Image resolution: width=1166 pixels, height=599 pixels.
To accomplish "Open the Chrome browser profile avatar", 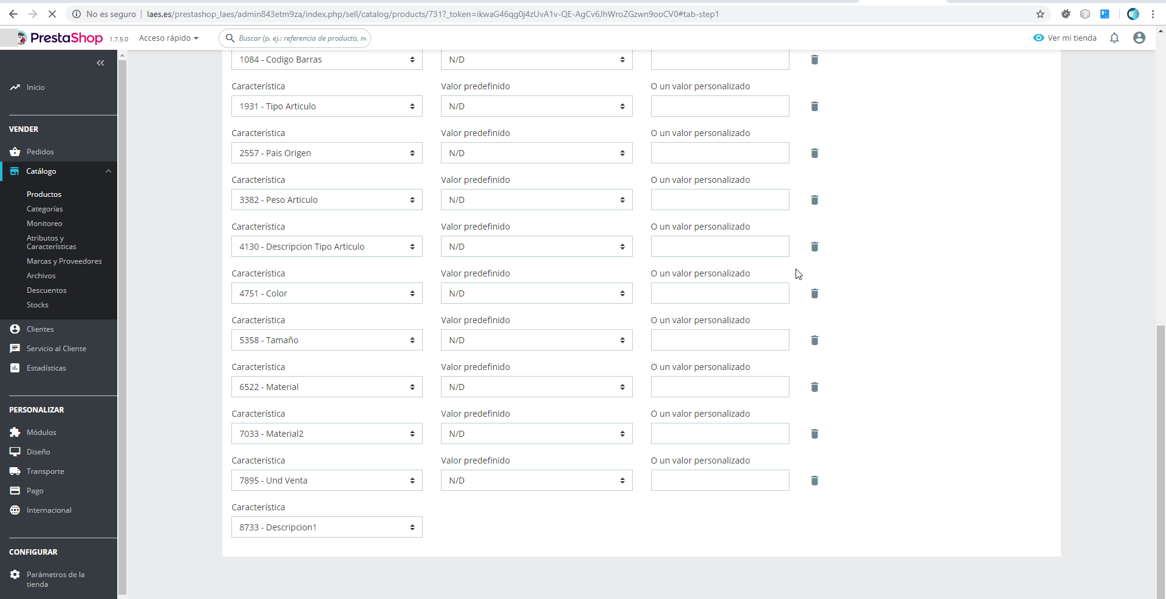I will click(x=1133, y=13).
